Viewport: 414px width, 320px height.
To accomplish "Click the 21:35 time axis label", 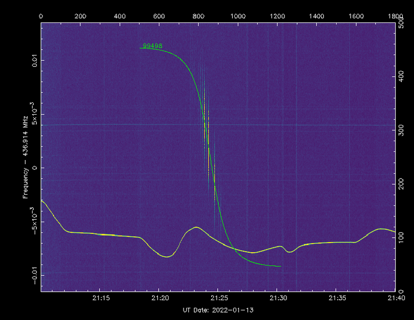I will pyautogui.click(x=337, y=298).
